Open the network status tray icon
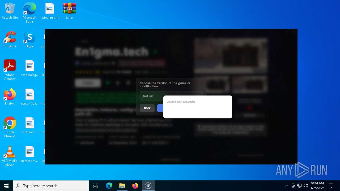 pos(299,186)
